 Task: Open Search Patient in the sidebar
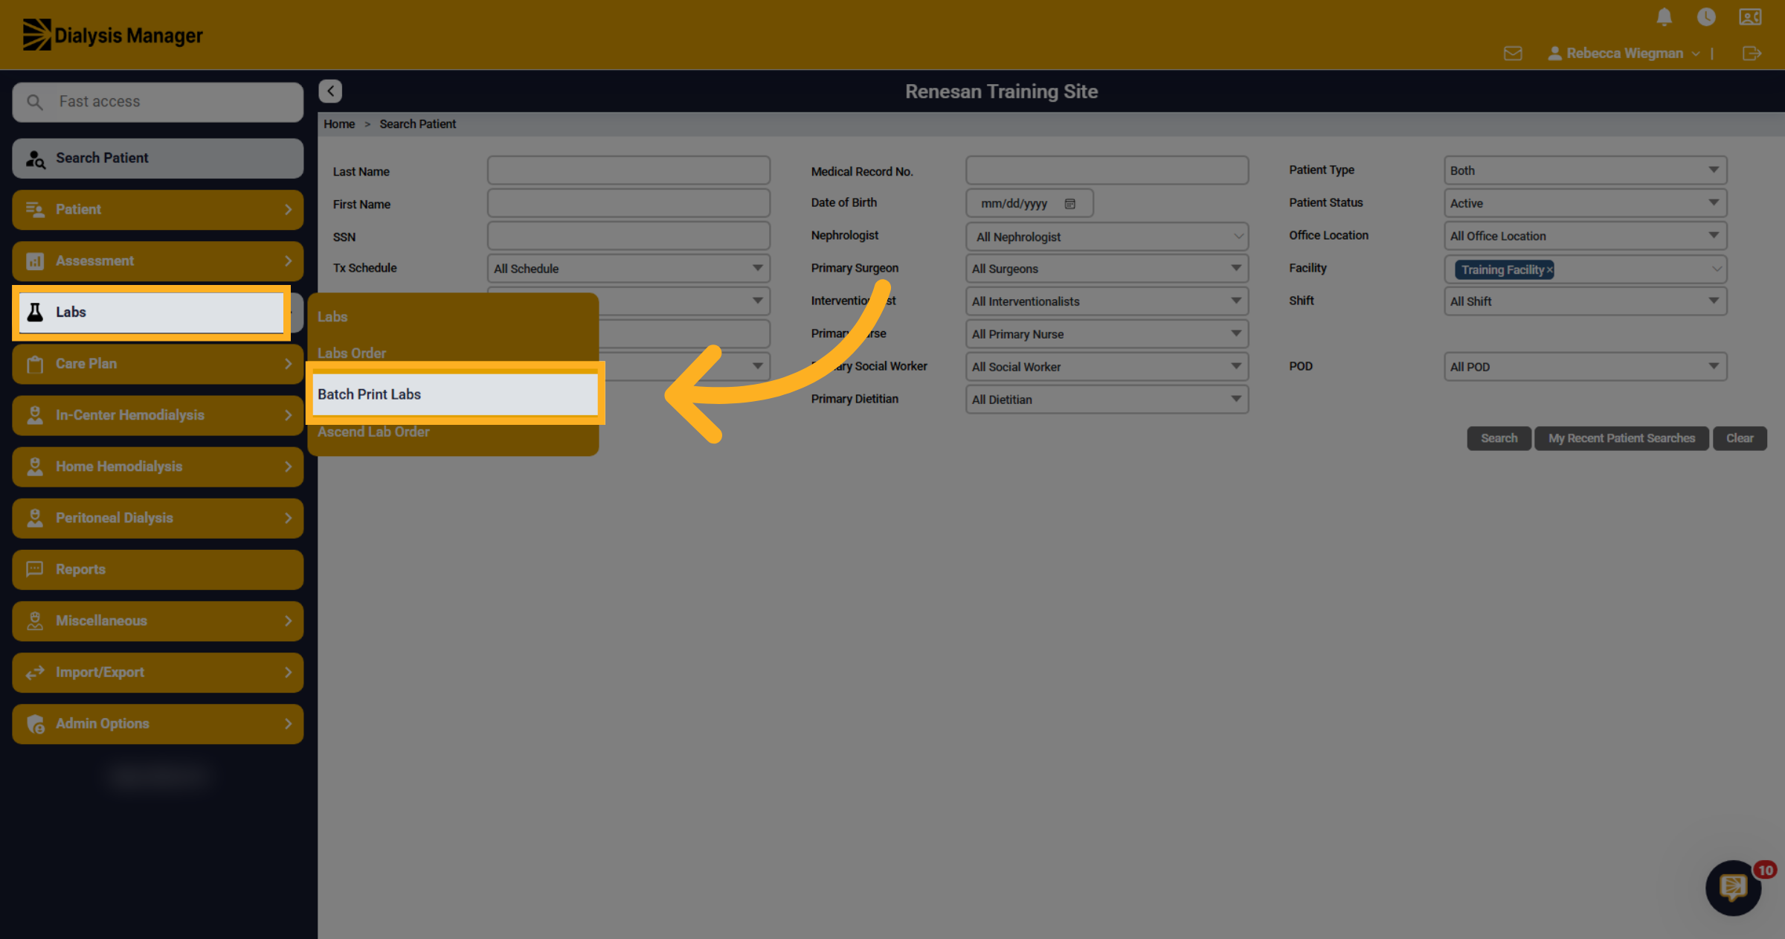(x=158, y=158)
